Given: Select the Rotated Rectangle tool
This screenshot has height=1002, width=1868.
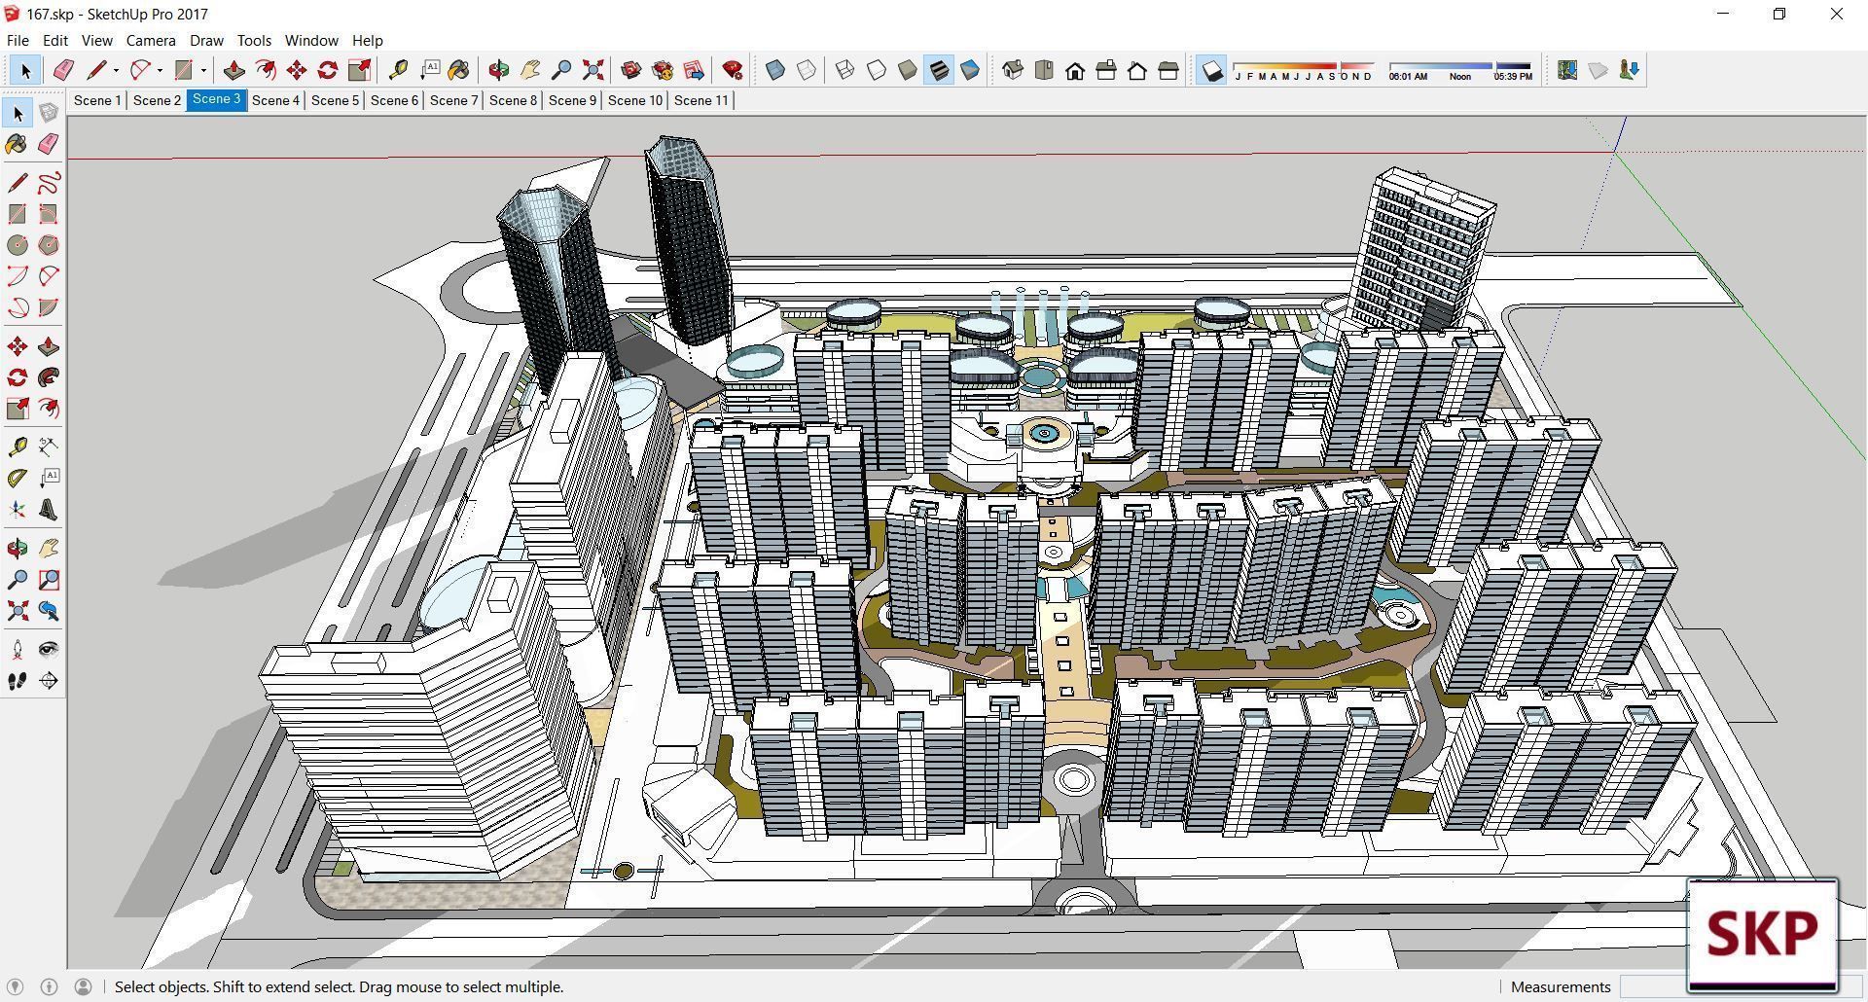Looking at the screenshot, I should coord(49,214).
